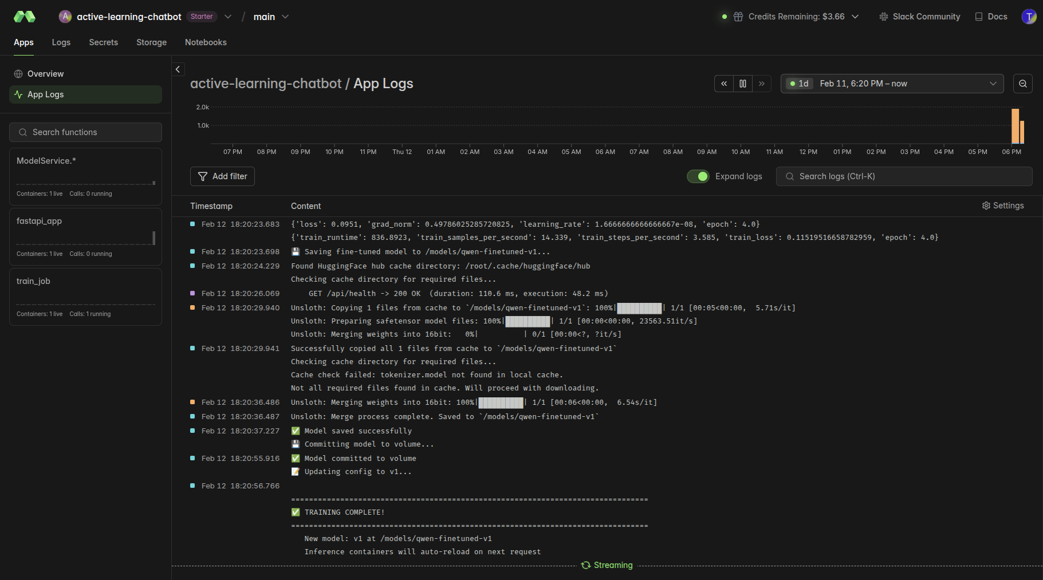Pause the log streaming
This screenshot has height=580, width=1043.
[x=743, y=84]
